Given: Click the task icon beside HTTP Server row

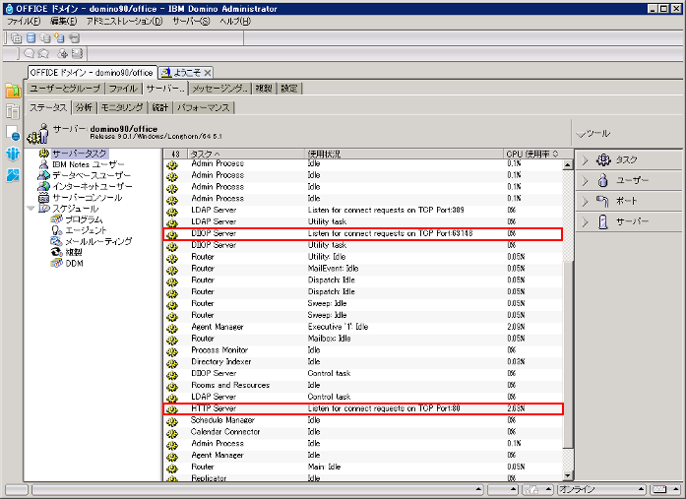Looking at the screenshot, I should [172, 409].
